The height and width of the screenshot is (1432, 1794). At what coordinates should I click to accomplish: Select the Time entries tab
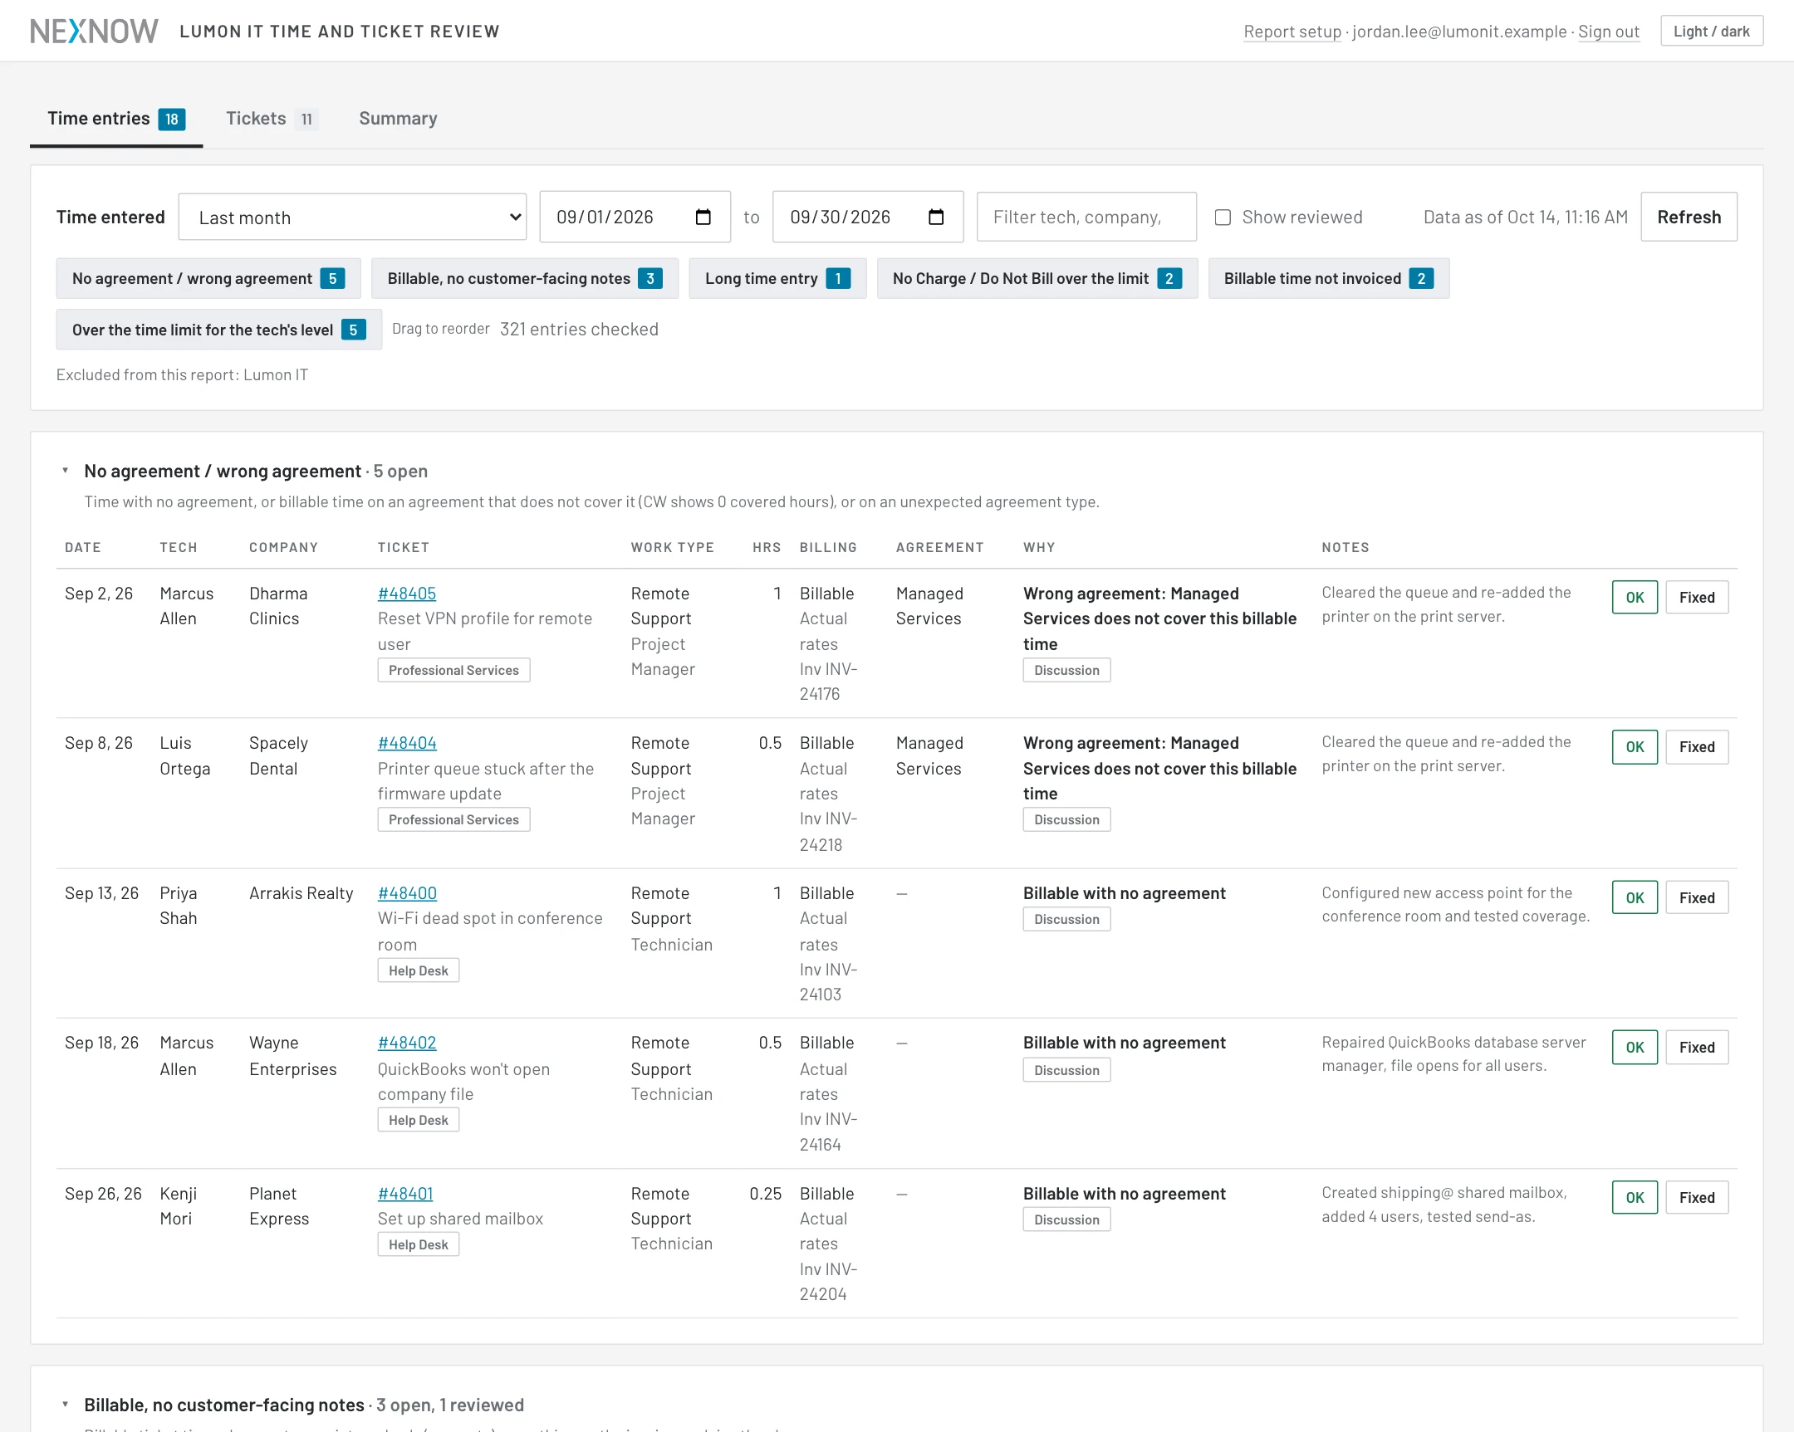point(115,118)
